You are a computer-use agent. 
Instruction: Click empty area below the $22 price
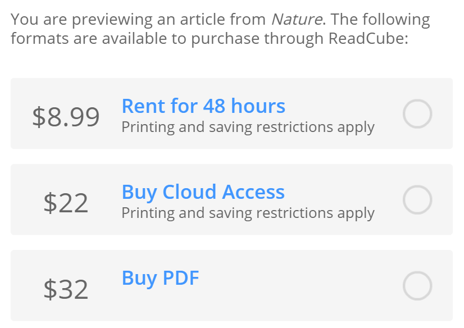[66, 225]
